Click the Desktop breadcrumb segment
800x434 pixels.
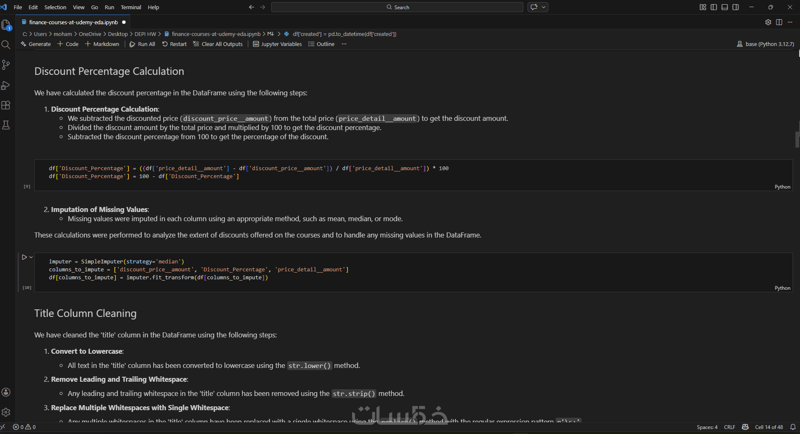(x=118, y=34)
